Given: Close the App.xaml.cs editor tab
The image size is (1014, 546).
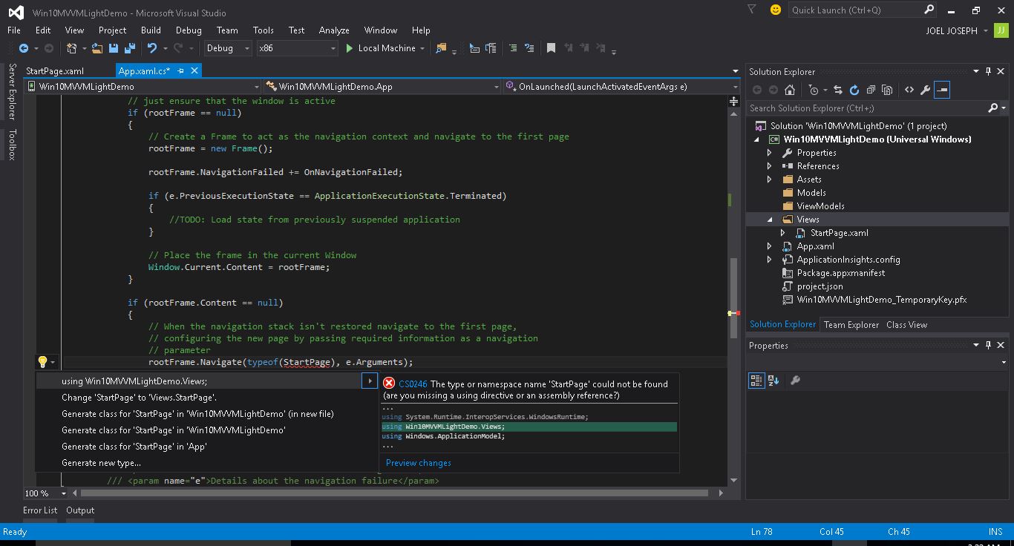Looking at the screenshot, I should click(x=194, y=70).
